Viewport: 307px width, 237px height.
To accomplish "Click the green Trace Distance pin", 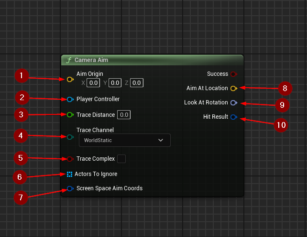I will click(x=70, y=115).
